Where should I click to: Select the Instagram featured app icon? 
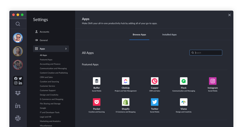pyautogui.click(x=213, y=81)
